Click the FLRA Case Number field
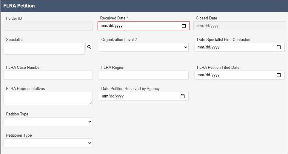The height and width of the screenshot is (154, 288). pyautogui.click(x=48, y=75)
